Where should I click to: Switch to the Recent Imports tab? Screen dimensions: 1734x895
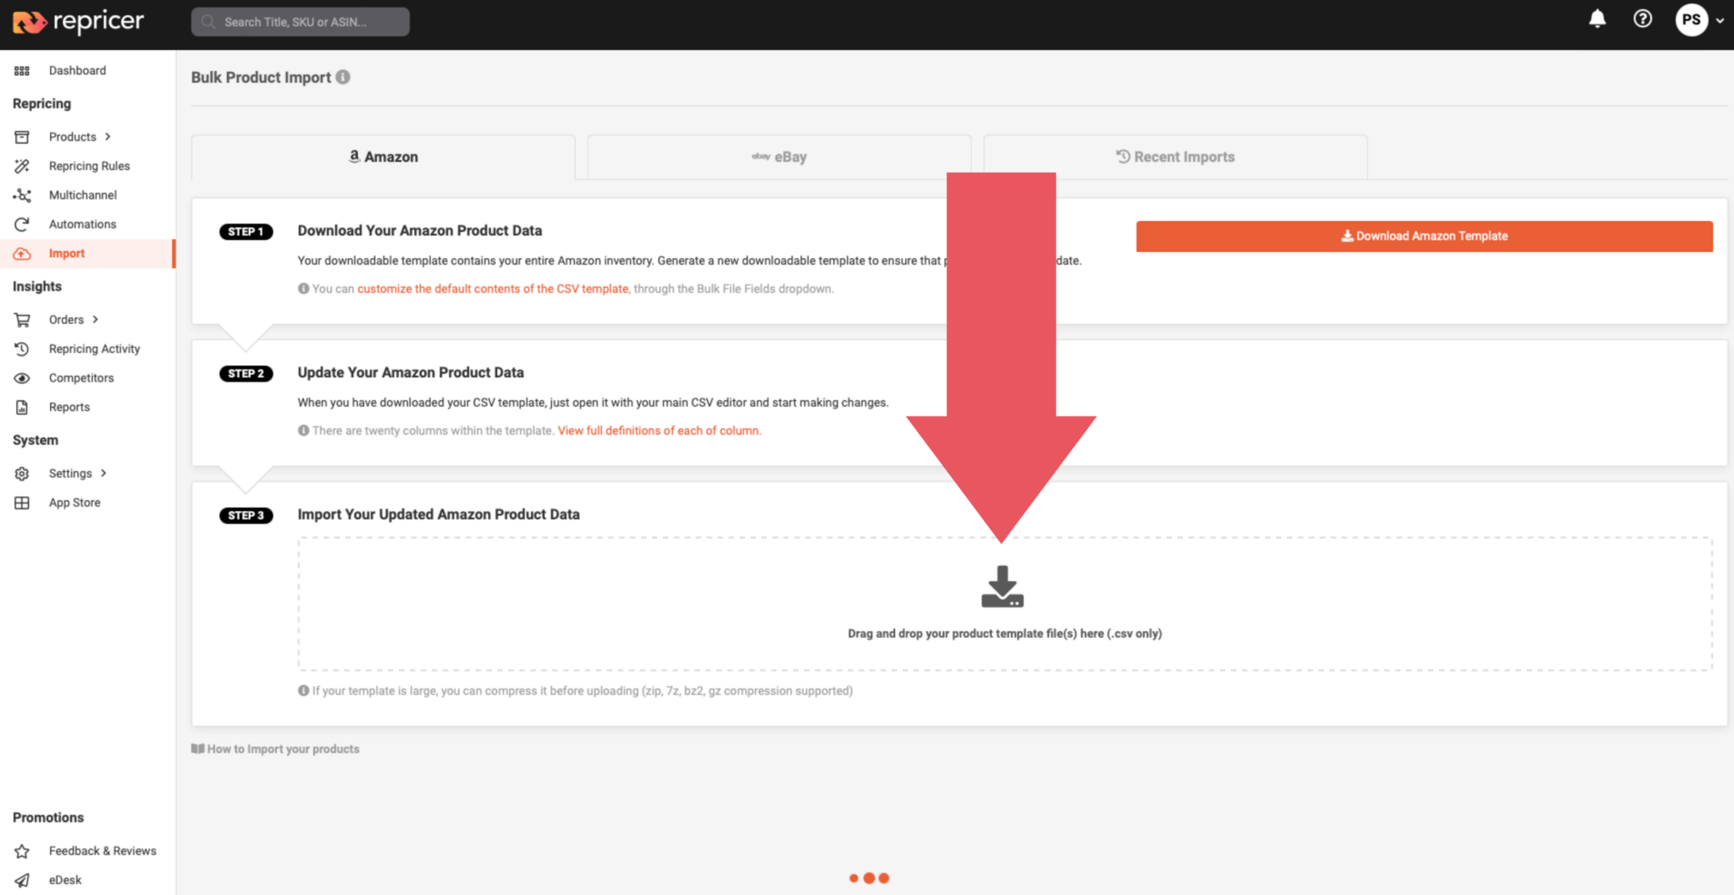point(1175,157)
